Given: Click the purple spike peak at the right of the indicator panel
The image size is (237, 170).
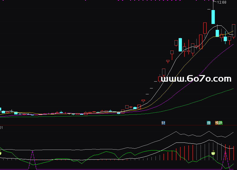Looking at the screenshot, I should (x=225, y=152).
